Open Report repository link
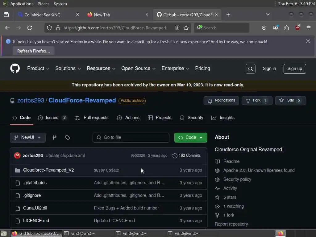 (x=231, y=224)
